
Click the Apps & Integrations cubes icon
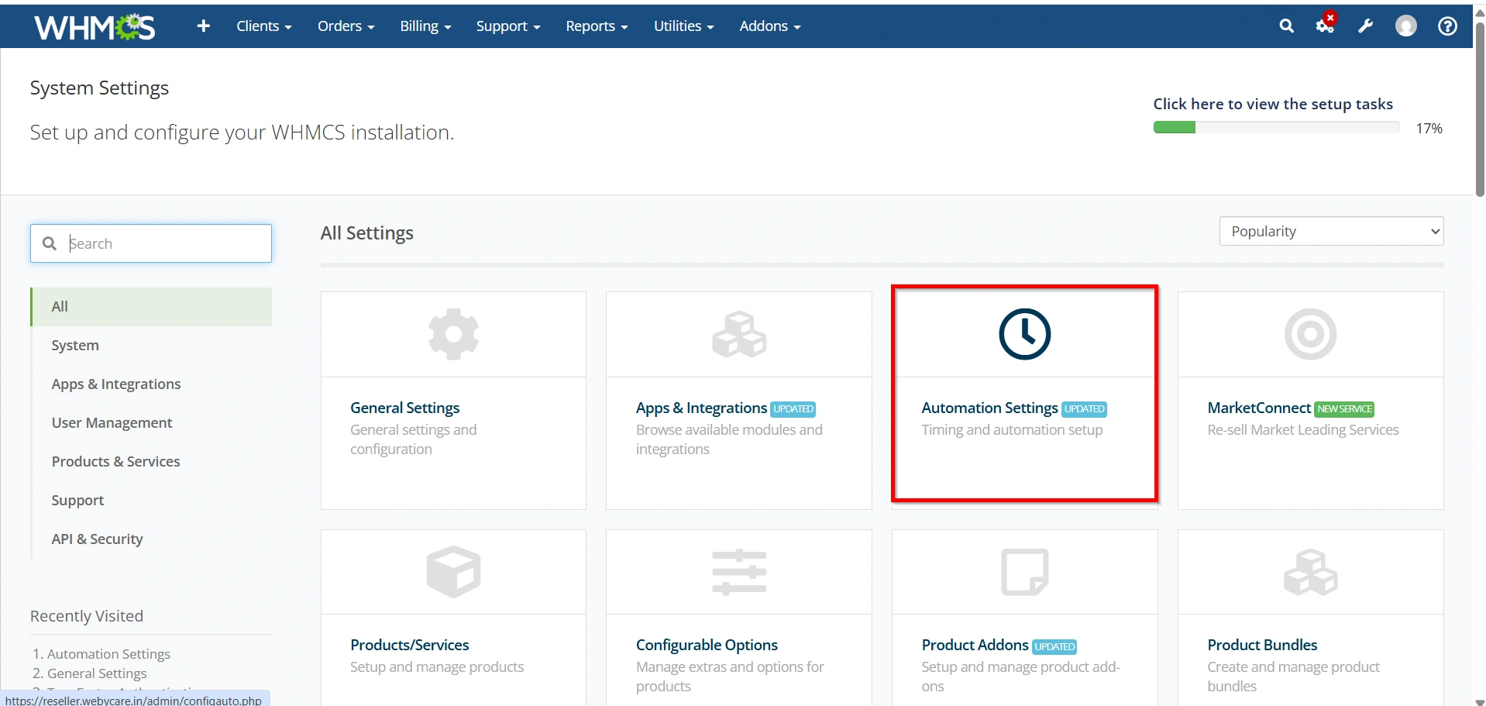739,334
